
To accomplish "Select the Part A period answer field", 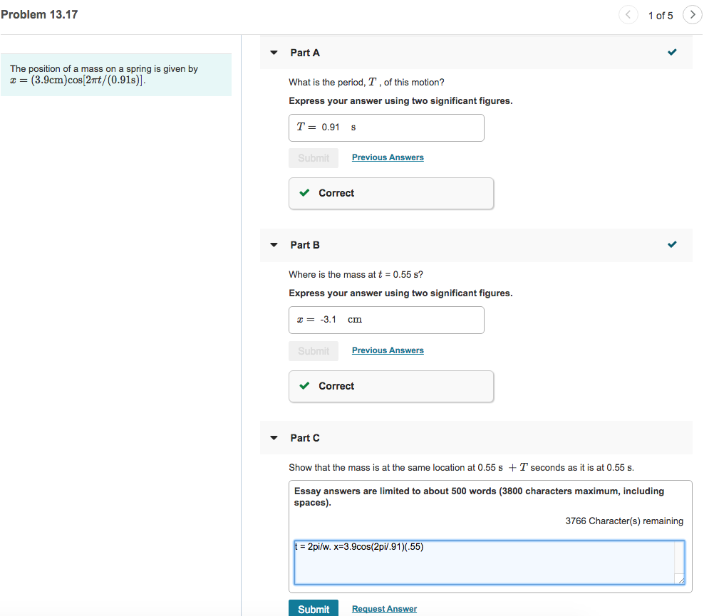I will click(386, 127).
